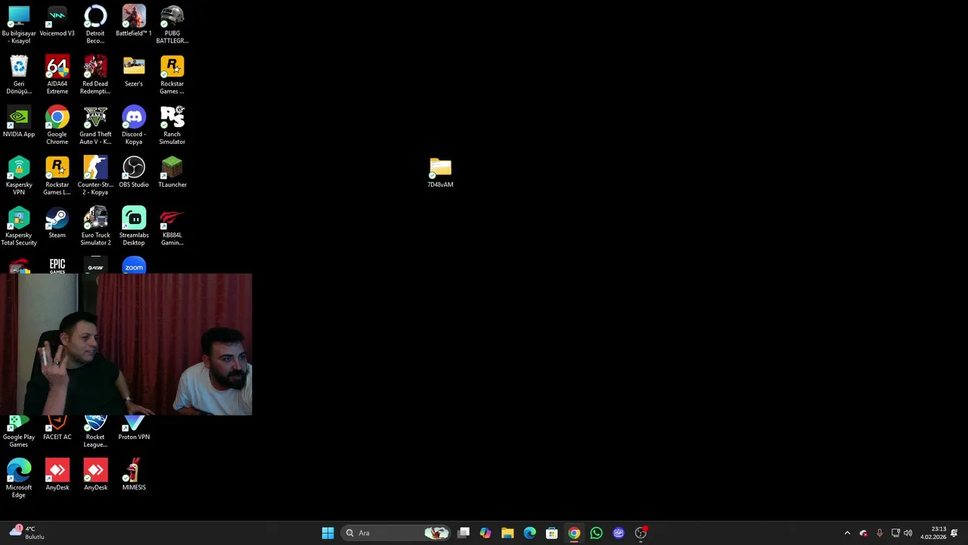Click the microphone tray icon
Viewport: 968px width, 545px height.
879,533
